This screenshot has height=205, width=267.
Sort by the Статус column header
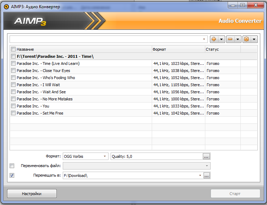click(223, 49)
